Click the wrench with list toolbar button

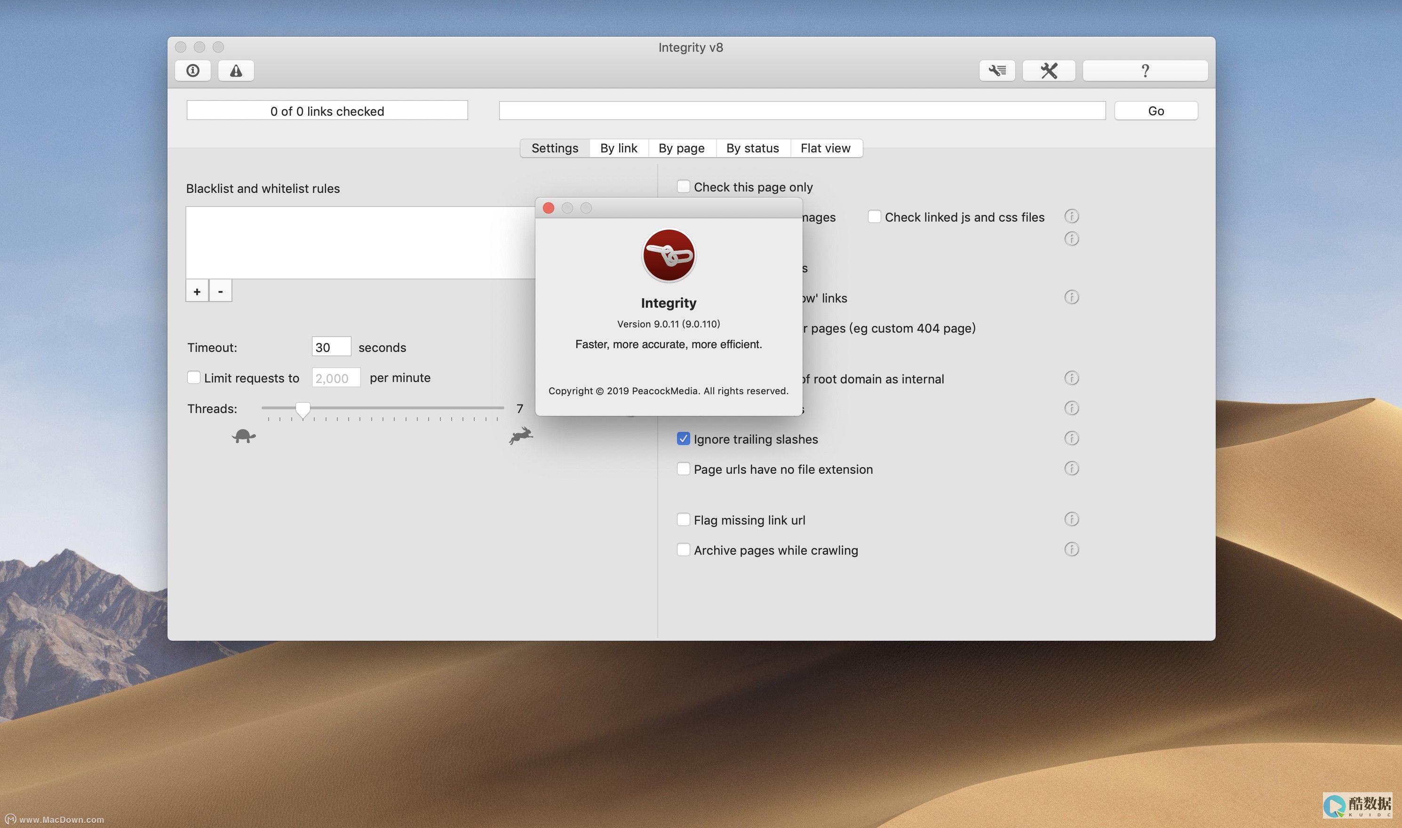[997, 71]
